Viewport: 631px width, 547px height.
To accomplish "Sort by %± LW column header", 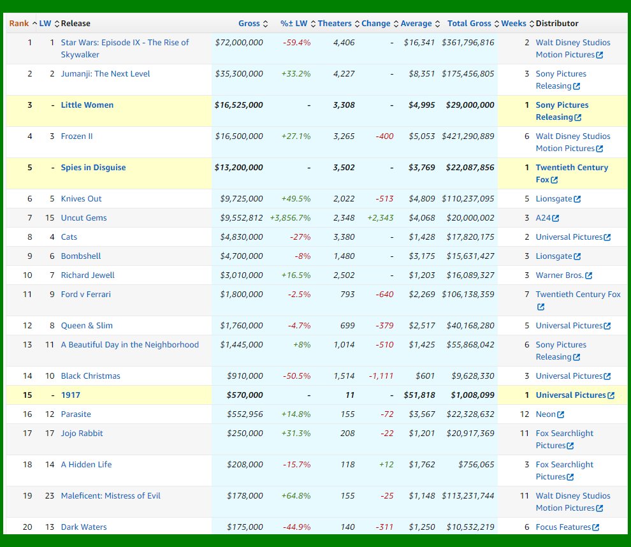I will coord(294,24).
